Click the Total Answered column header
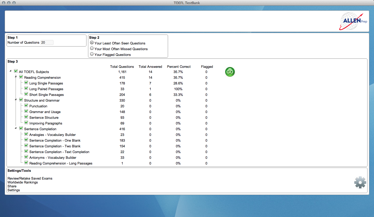374x217 pixels. point(150,67)
